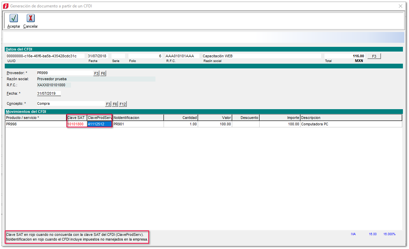Click the IVA label at the bottom

pos(353,234)
